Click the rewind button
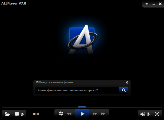This screenshot has height=120, width=164. tap(69, 114)
